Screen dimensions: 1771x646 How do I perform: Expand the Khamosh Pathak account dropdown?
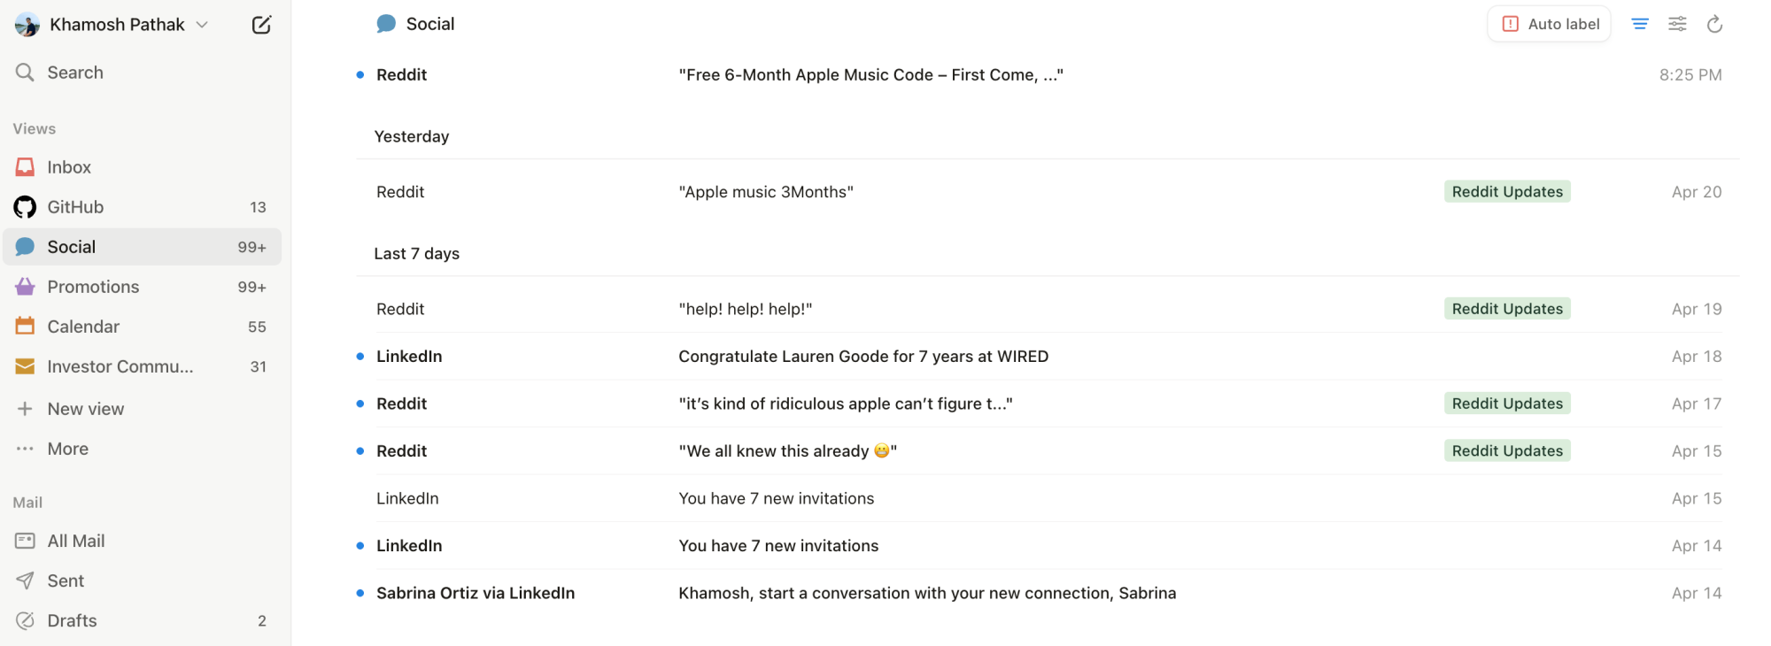pos(202,25)
